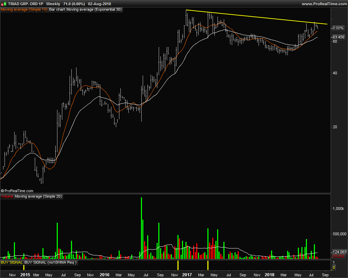
Task: Click the tallest green volume bar mid-2016
Action: [141, 228]
